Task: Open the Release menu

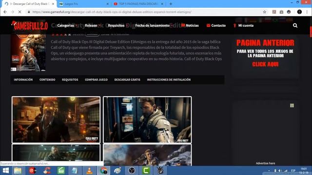Action: click(x=91, y=25)
